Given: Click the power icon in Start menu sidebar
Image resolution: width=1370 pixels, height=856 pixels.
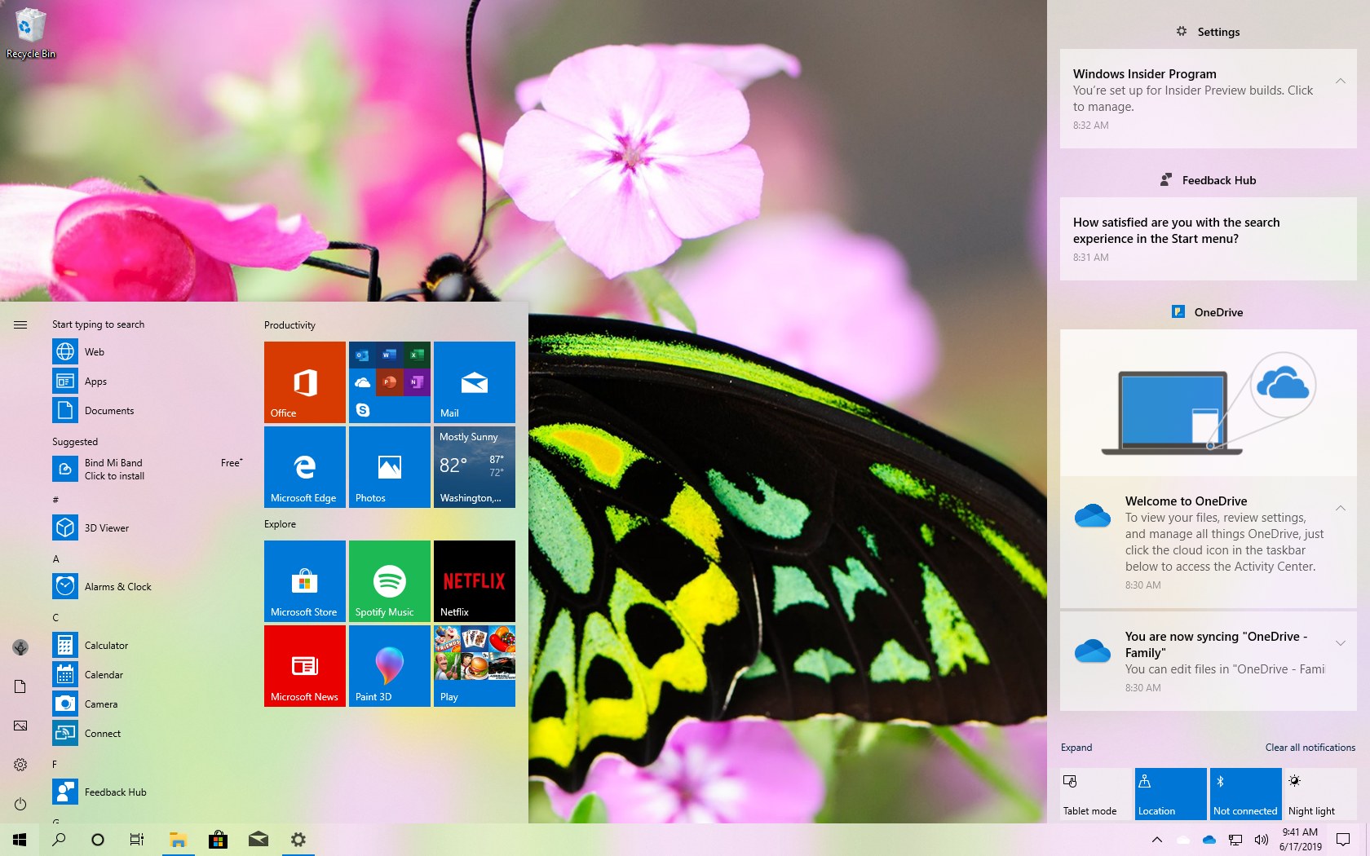Looking at the screenshot, I should click(x=20, y=804).
